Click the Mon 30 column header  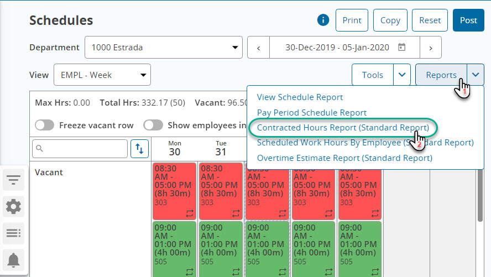click(174, 148)
